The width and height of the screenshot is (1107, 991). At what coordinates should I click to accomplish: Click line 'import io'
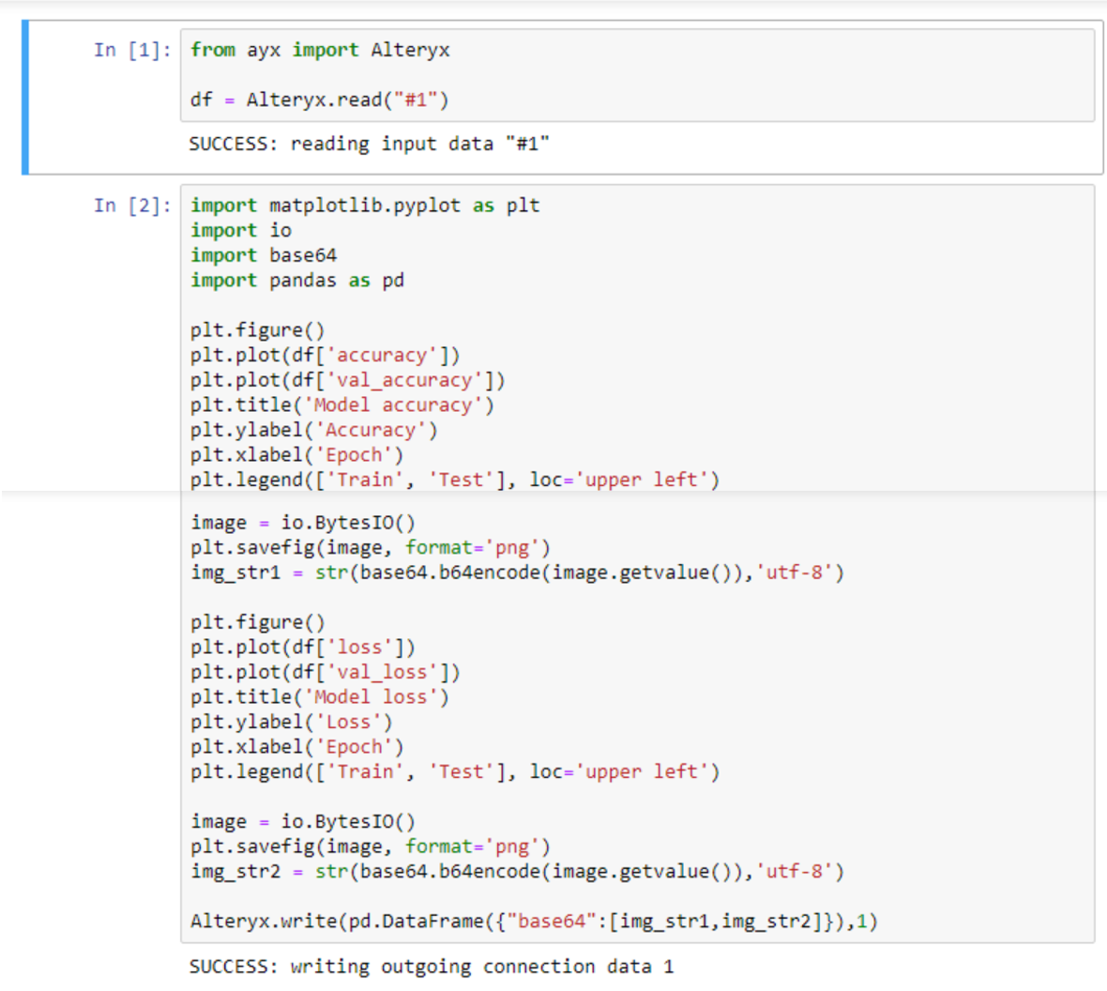pyautogui.click(x=241, y=230)
